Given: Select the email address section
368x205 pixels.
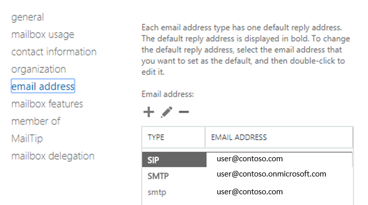Looking at the screenshot, I should point(43,86).
